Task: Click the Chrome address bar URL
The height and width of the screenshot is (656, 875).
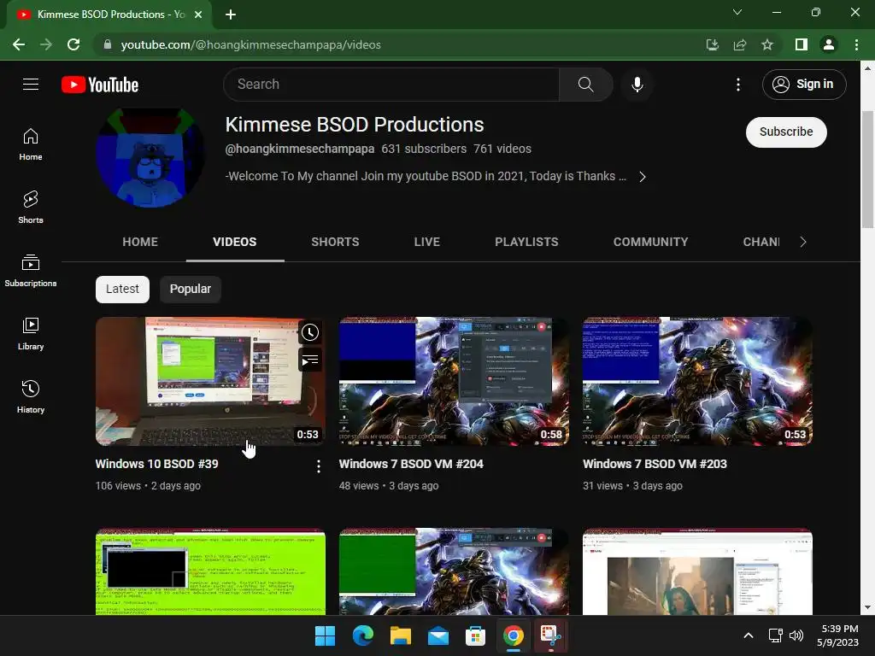Action: 250,44
